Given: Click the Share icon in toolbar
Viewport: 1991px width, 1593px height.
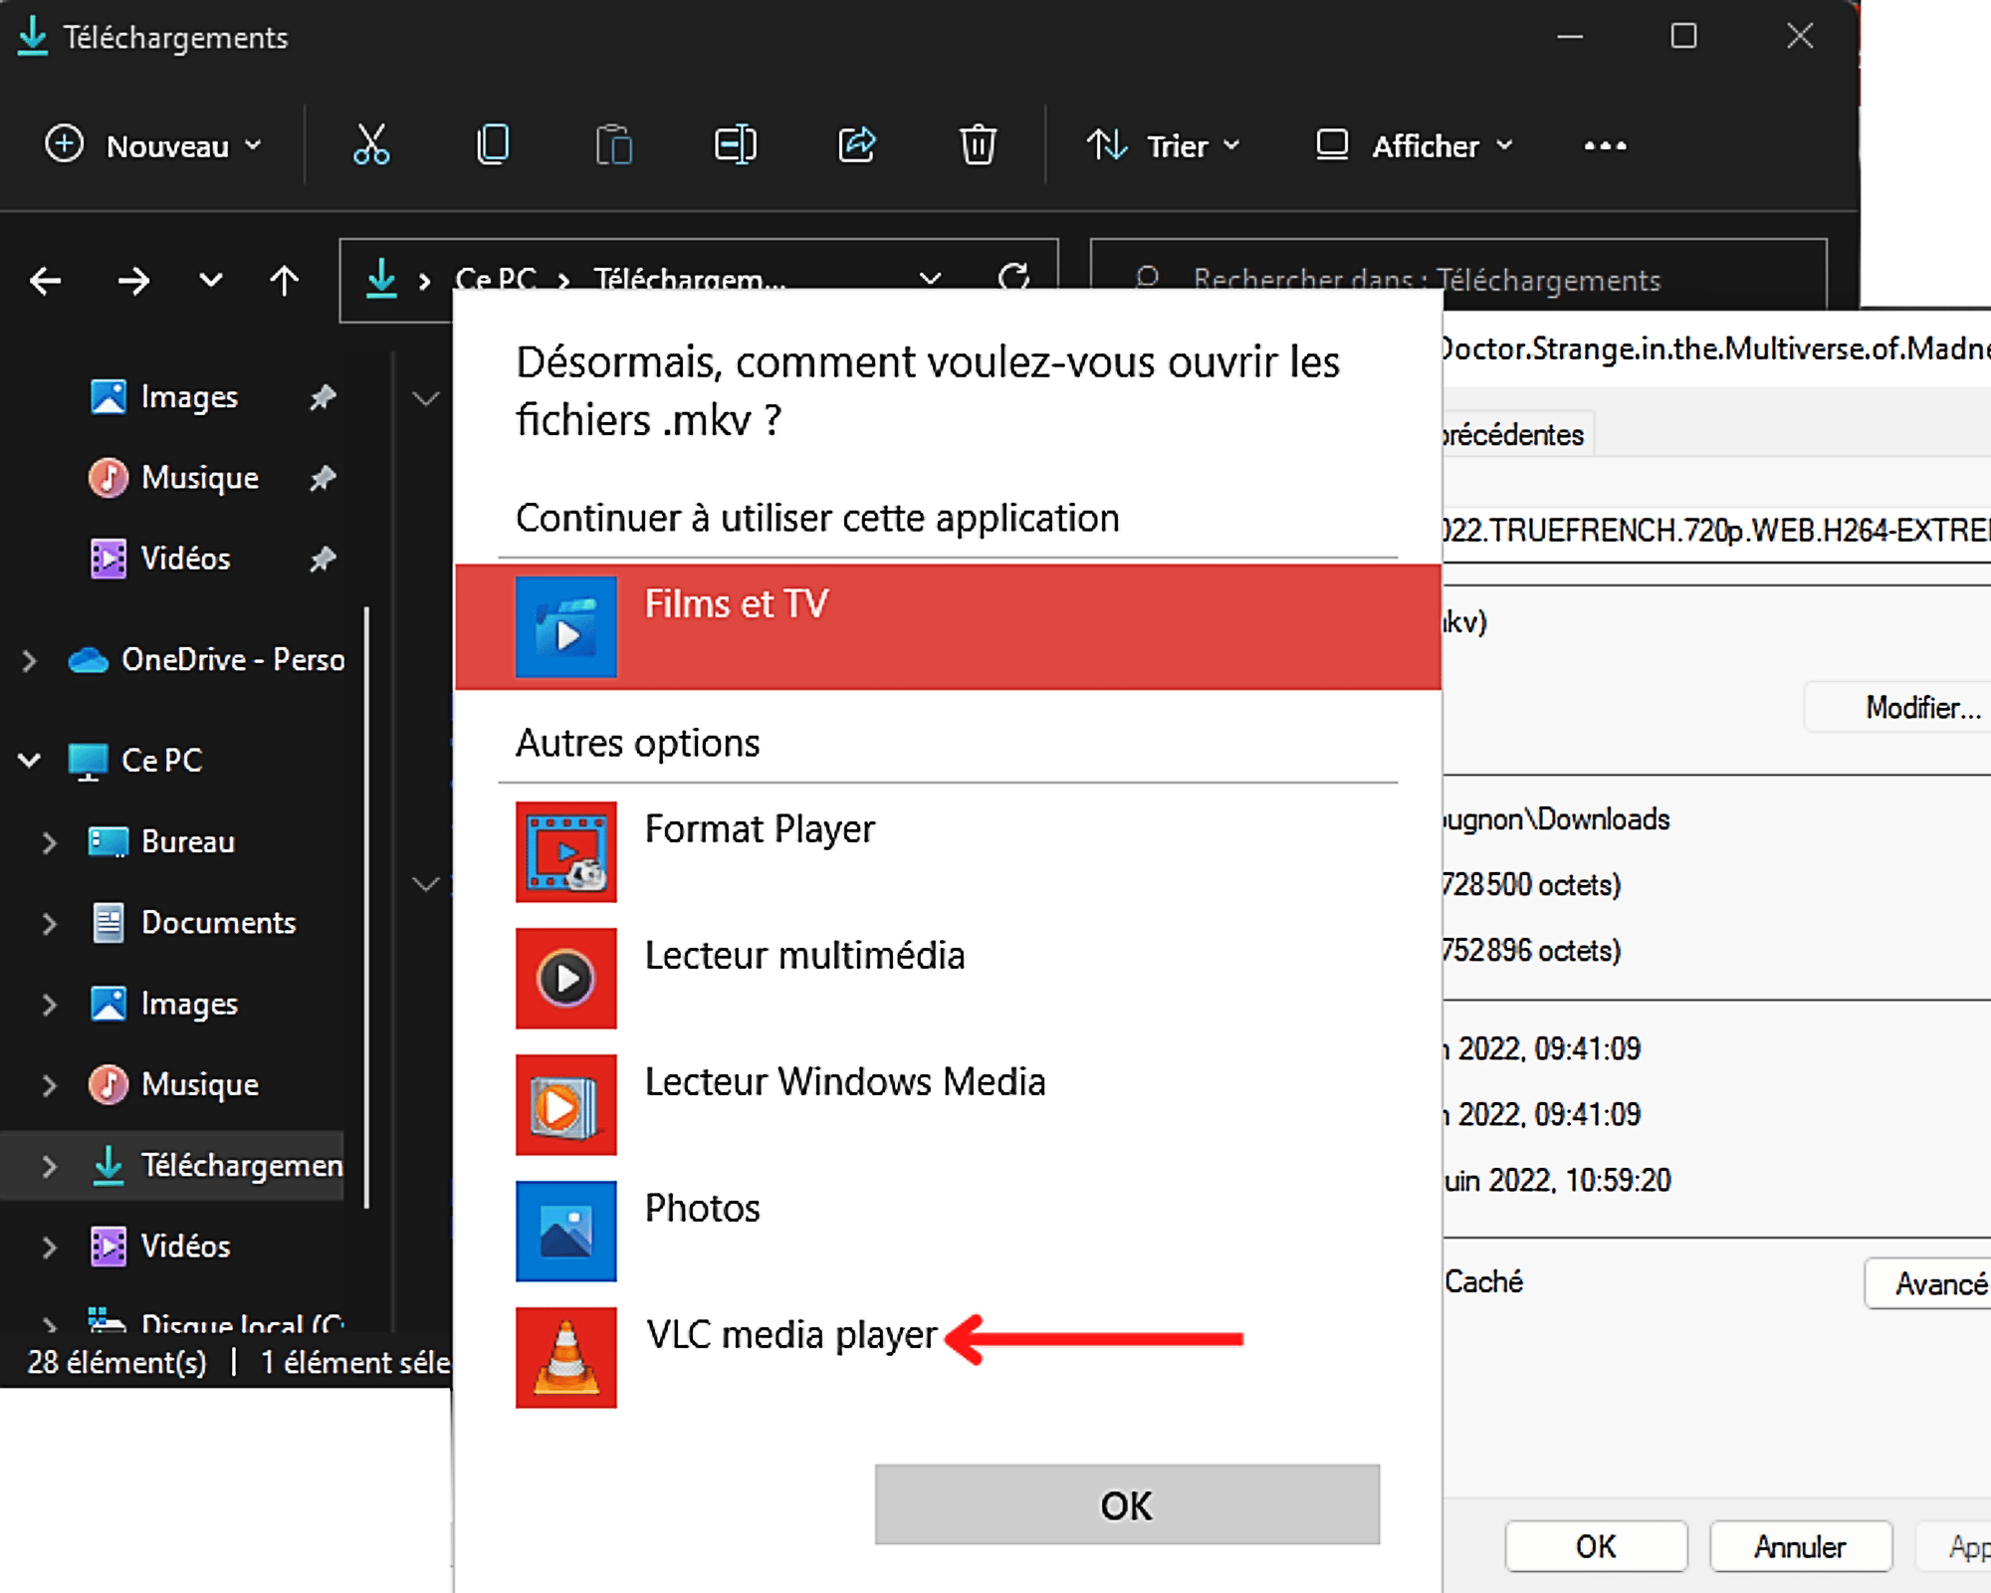Looking at the screenshot, I should [x=857, y=145].
